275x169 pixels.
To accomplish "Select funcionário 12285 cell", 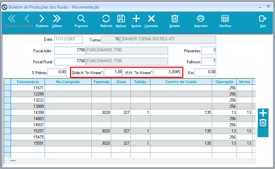I will click(28, 94).
